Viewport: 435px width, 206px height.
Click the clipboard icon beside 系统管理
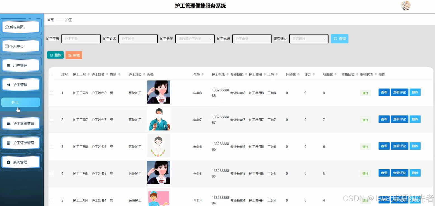[x=8, y=162]
